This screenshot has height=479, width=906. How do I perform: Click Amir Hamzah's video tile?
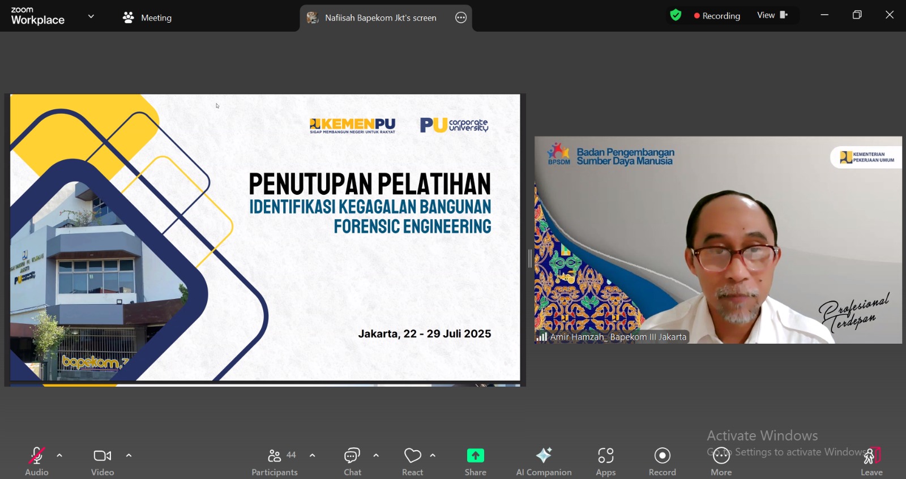tap(718, 239)
